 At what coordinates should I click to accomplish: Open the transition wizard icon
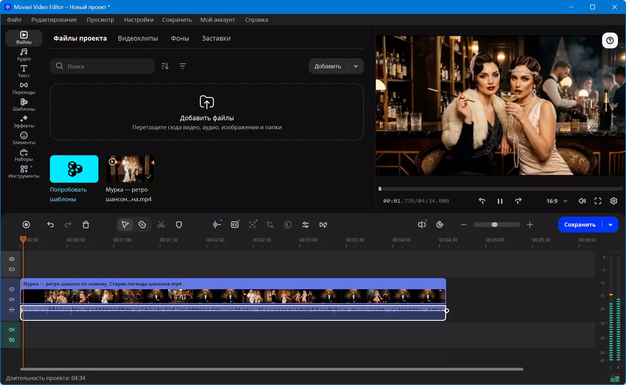tap(323, 225)
